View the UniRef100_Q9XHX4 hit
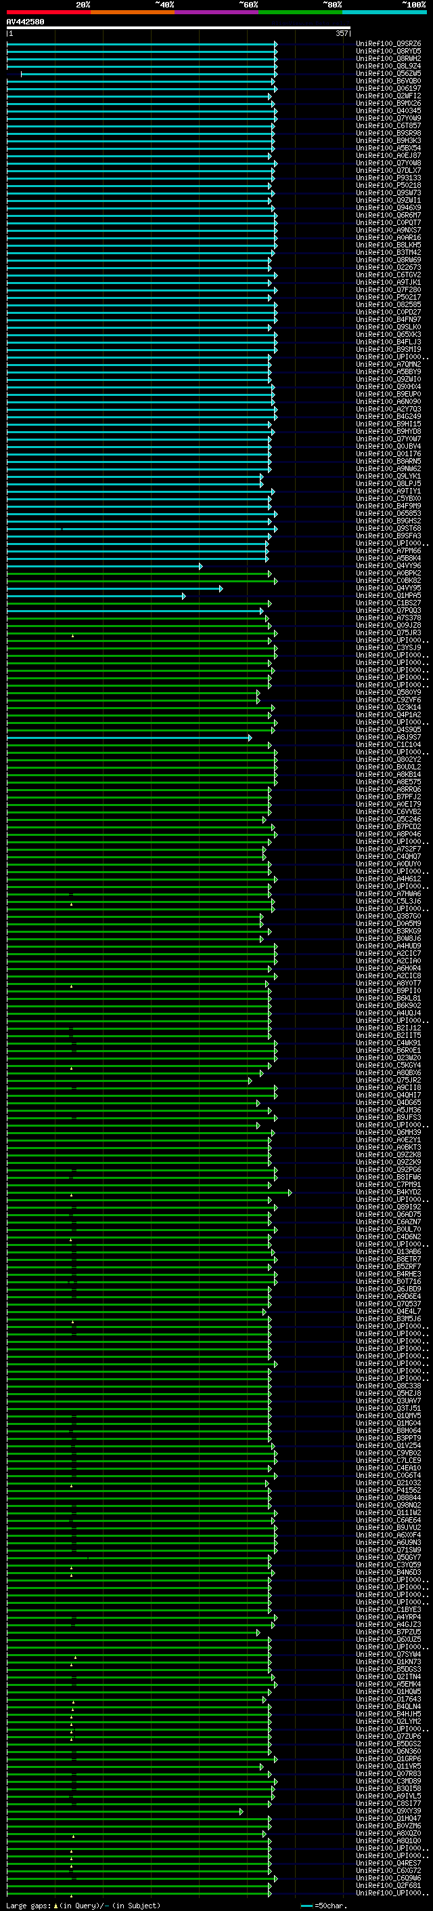The image size is (433, 1911). click(x=388, y=386)
